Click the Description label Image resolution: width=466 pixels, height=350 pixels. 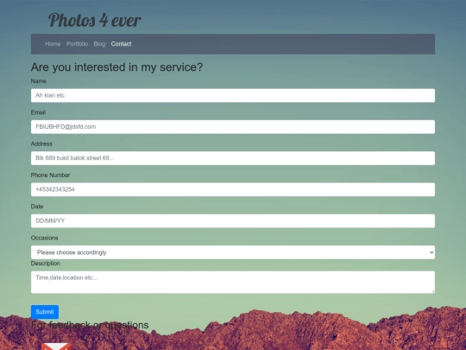point(46,264)
